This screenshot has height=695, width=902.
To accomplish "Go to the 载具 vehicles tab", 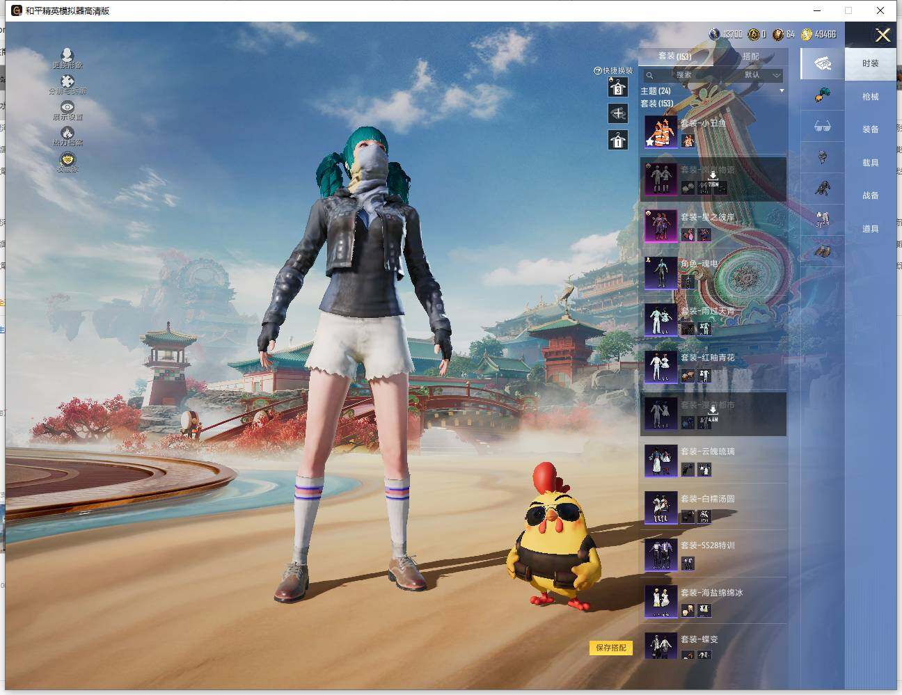I will [871, 163].
